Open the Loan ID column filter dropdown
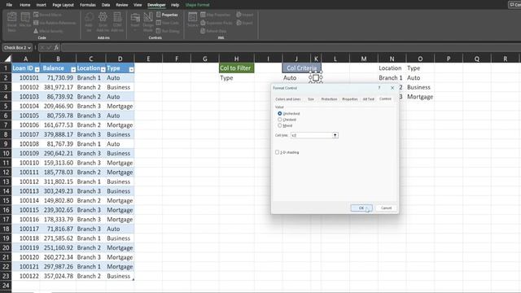Image resolution: width=521 pixels, height=293 pixels. pyautogui.click(x=37, y=69)
